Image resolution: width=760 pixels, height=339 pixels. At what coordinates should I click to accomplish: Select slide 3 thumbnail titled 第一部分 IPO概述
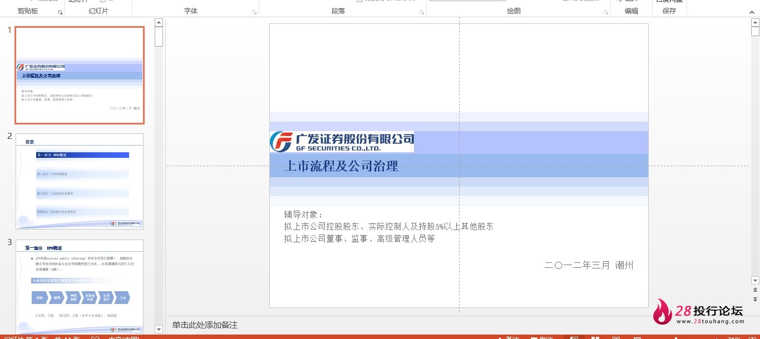[80, 287]
